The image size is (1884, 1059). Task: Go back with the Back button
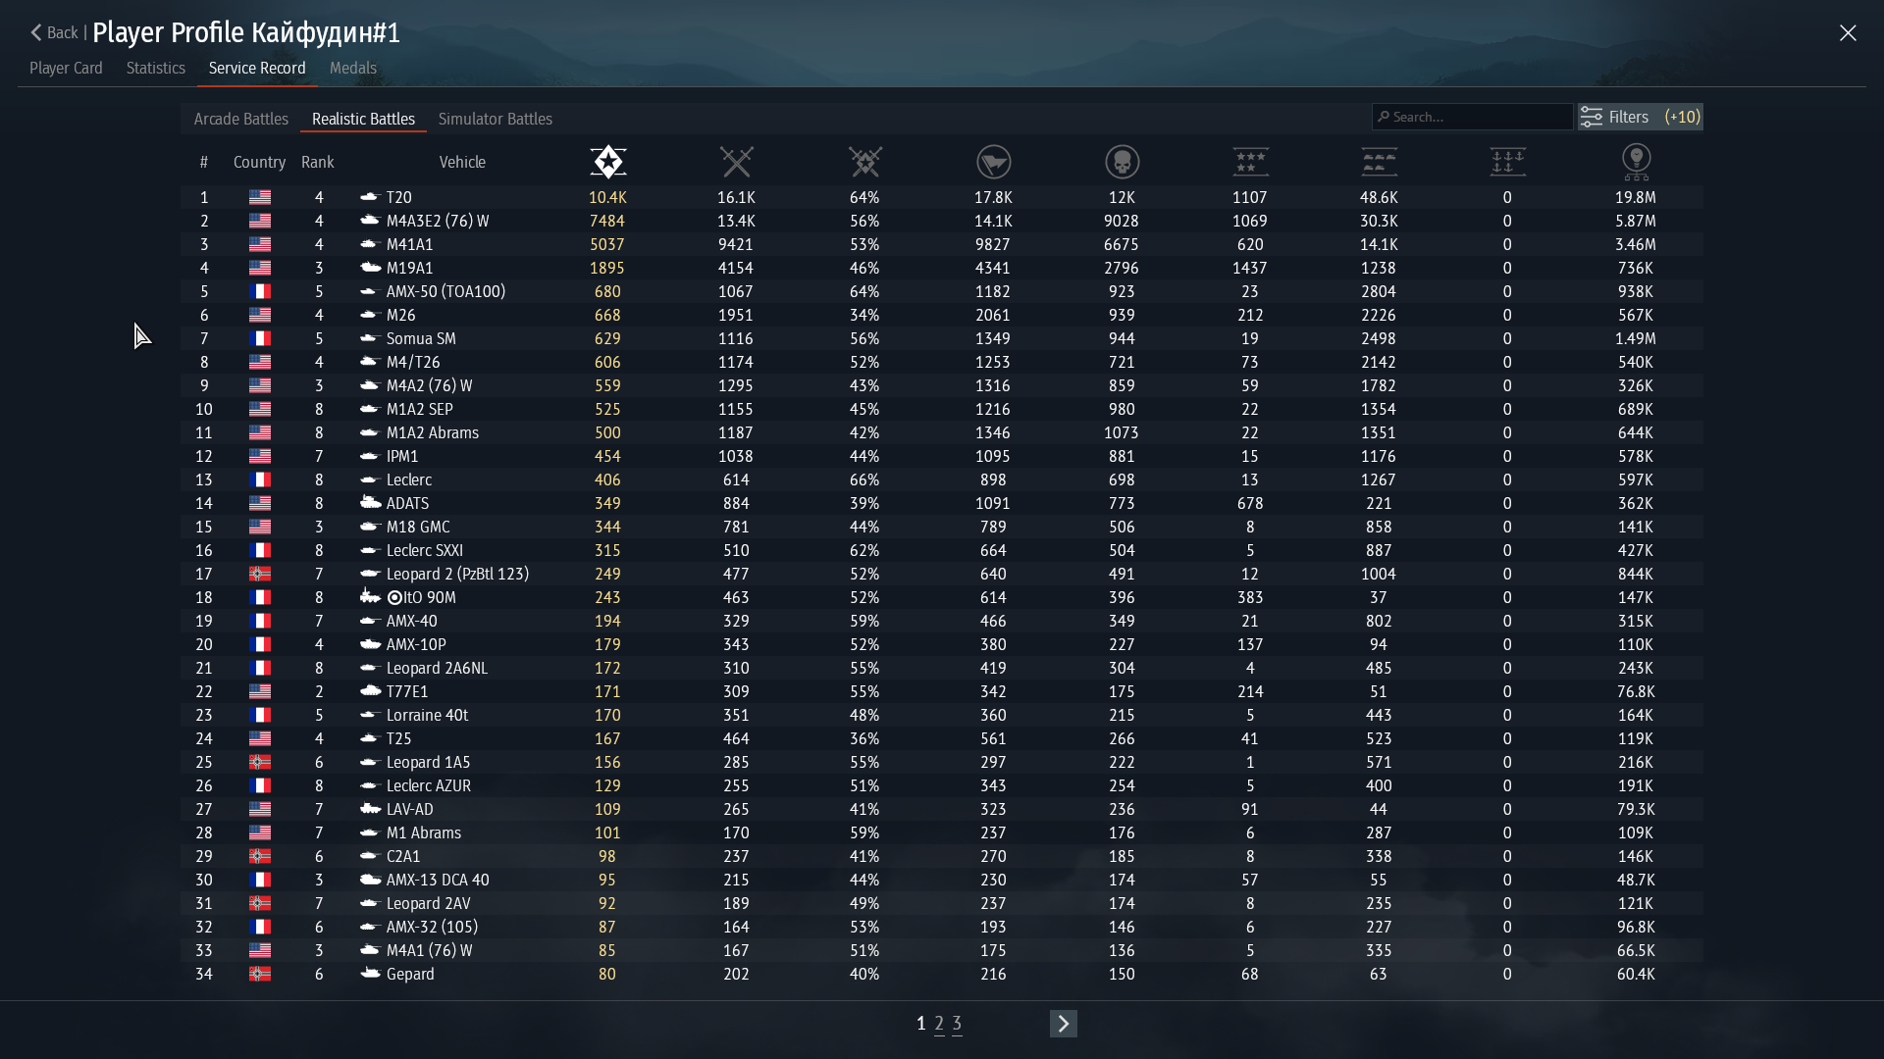[54, 32]
